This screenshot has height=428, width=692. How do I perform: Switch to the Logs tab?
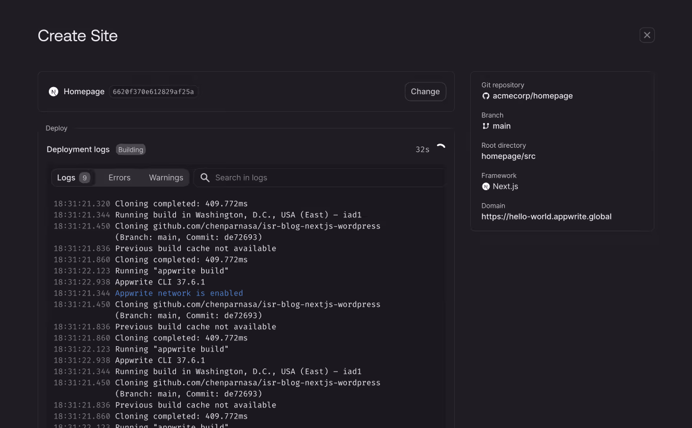(73, 178)
